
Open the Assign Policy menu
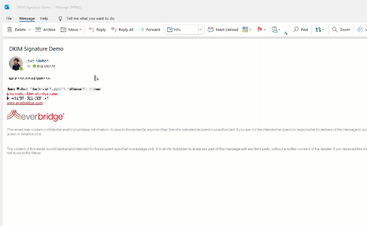[276, 29]
